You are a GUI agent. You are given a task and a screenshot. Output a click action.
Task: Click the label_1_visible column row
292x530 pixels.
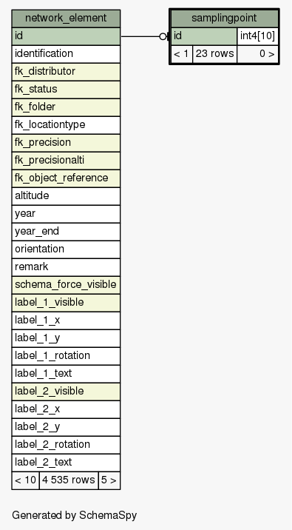click(x=66, y=303)
